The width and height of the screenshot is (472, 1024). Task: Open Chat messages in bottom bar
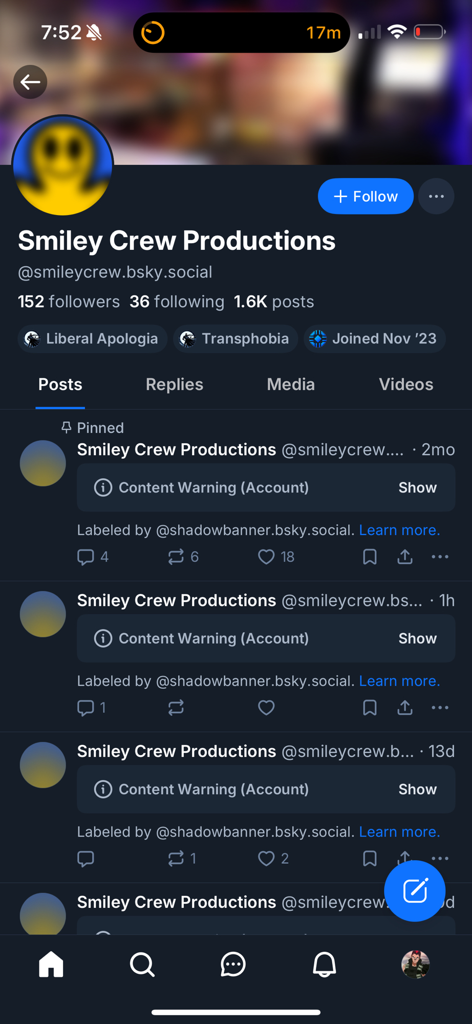point(233,965)
